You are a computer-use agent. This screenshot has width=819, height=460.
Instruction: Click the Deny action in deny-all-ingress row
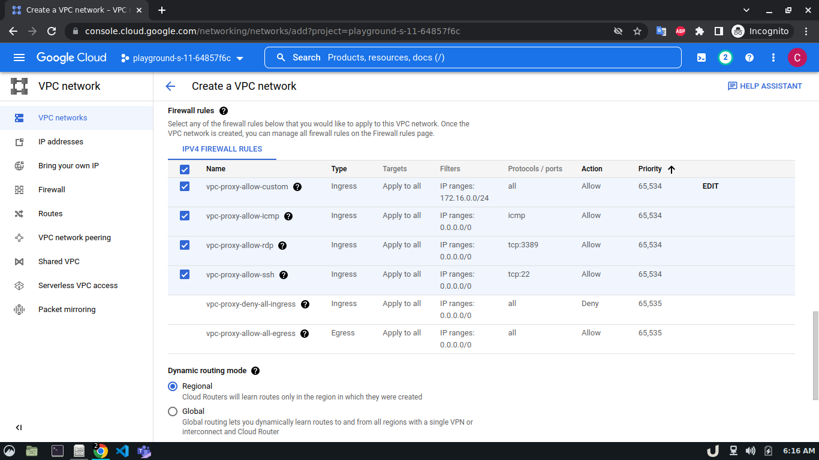(x=590, y=304)
